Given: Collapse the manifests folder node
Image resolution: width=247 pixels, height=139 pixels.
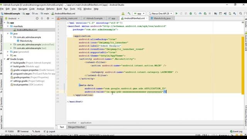Looking at the screenshot, I should 8,26.
